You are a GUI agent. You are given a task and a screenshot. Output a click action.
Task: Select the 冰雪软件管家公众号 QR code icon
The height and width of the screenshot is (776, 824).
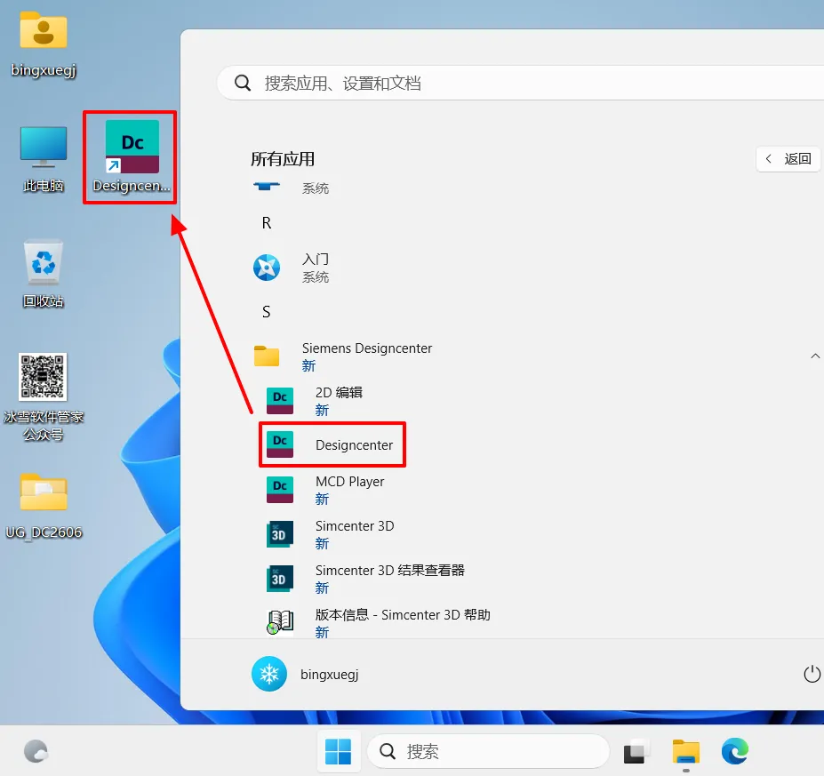click(44, 396)
